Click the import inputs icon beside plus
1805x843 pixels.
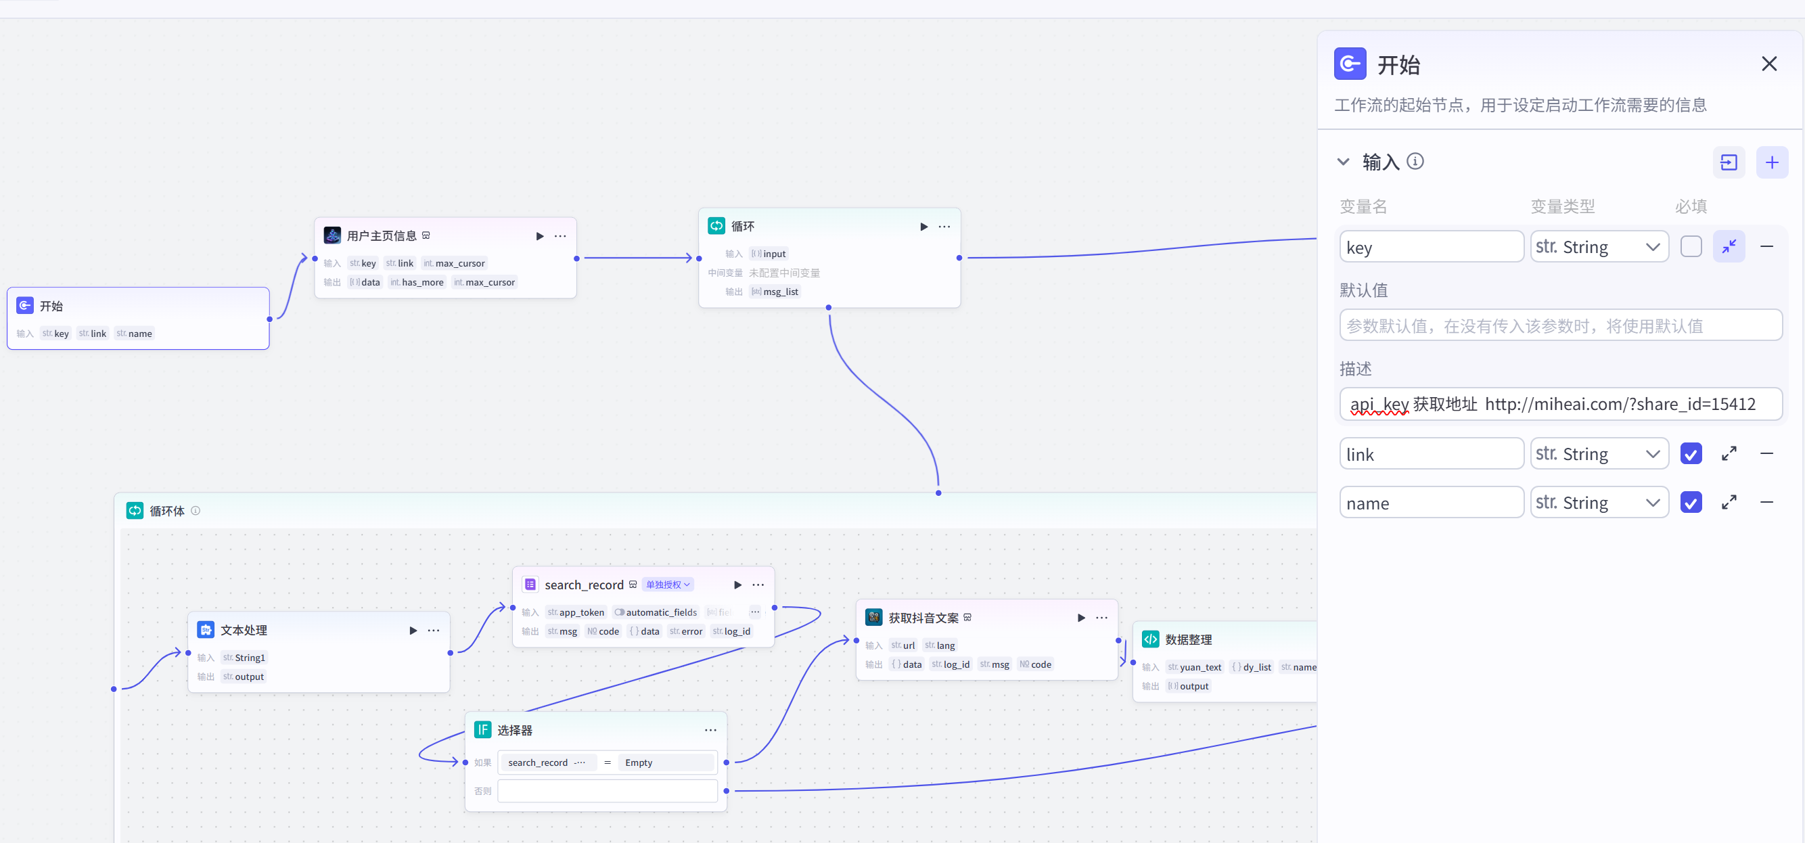1728,162
